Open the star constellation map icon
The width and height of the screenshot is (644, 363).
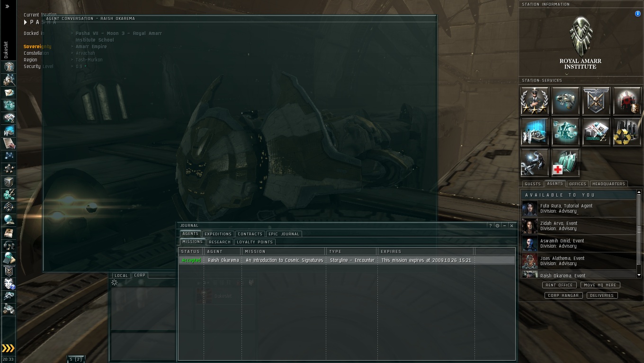click(9, 156)
